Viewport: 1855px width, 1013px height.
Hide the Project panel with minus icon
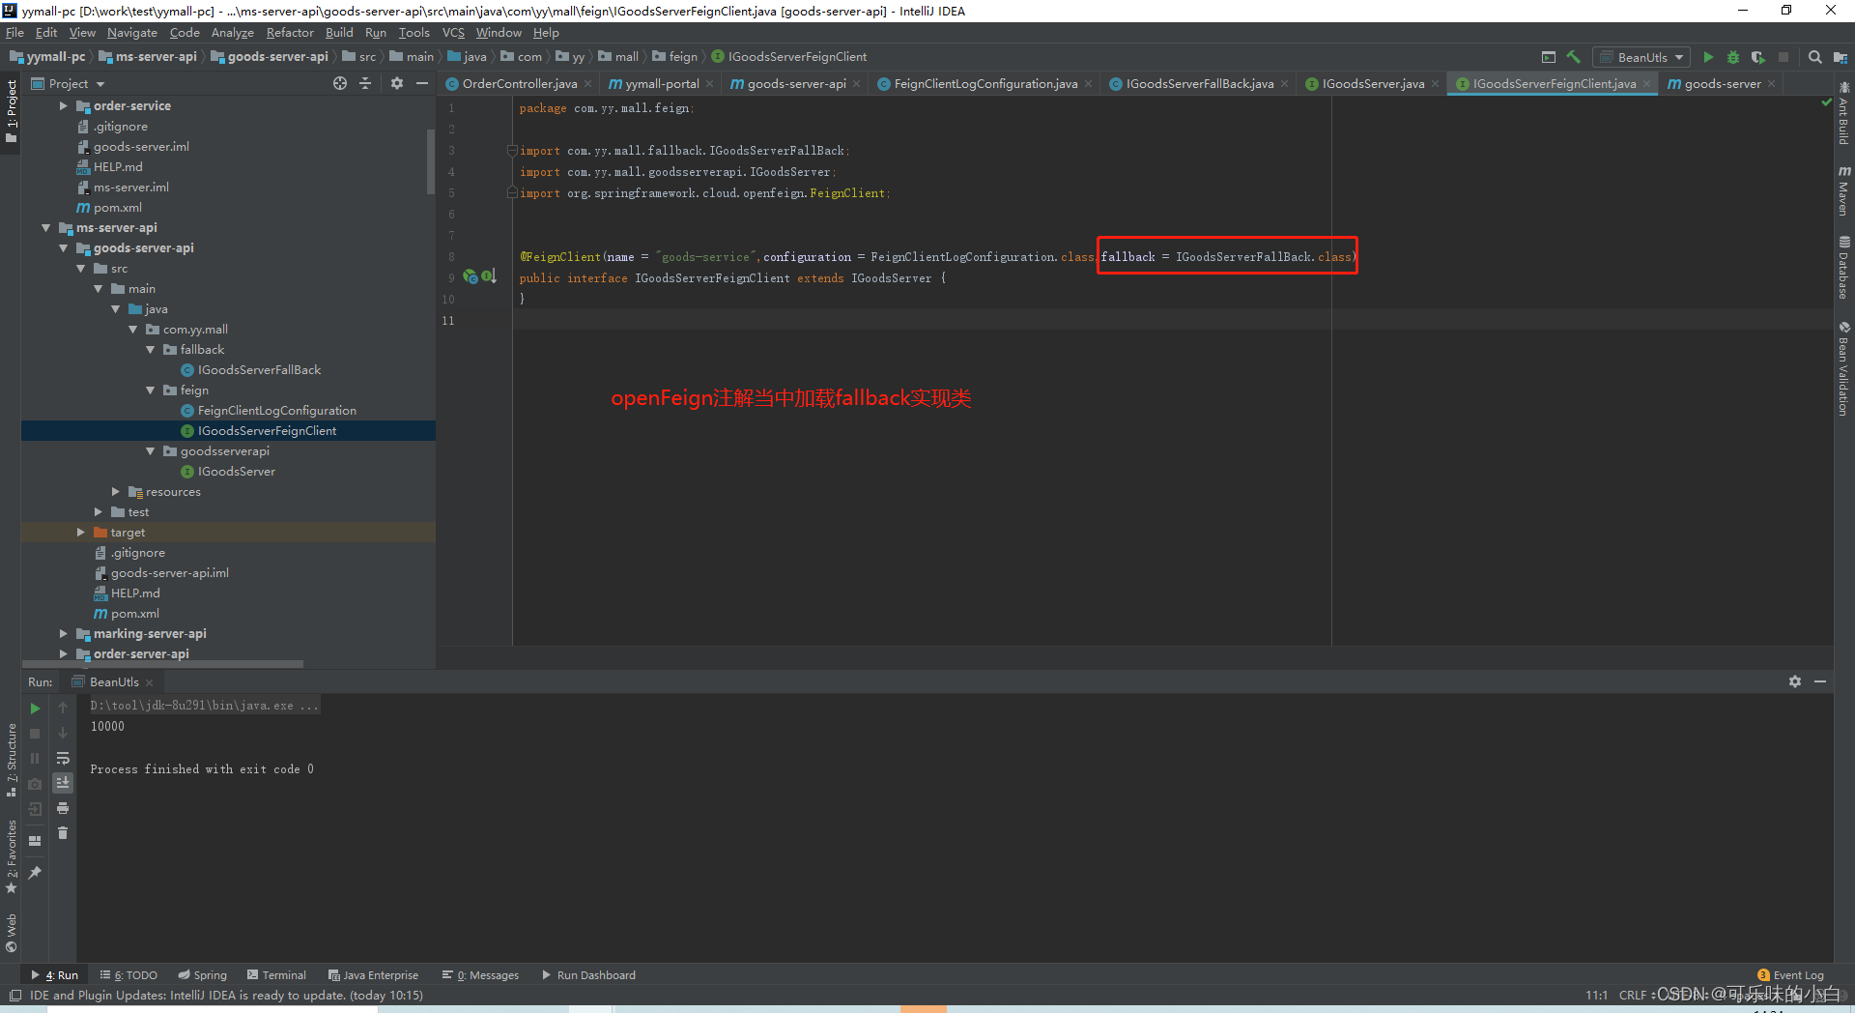point(422,84)
